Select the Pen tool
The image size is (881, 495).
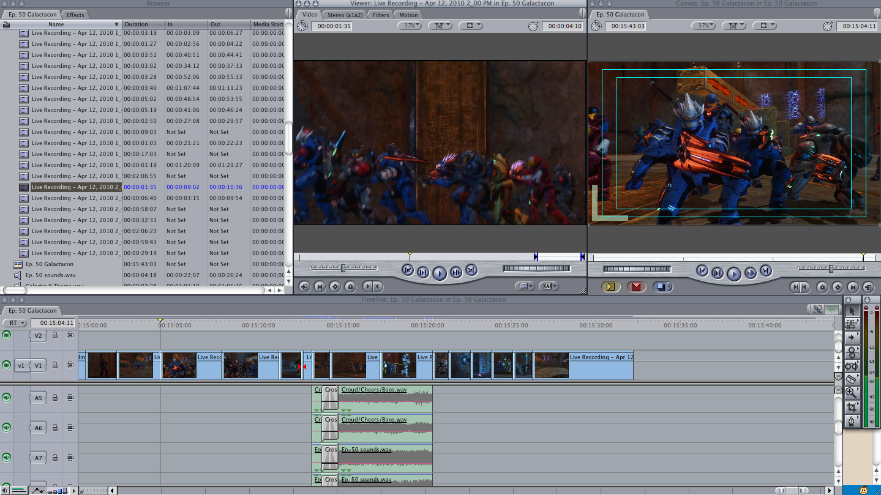(852, 421)
